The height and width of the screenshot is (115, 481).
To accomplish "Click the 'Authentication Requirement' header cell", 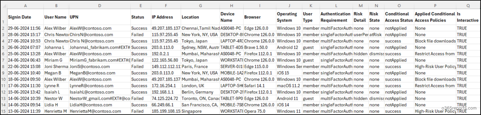I will 336,17.
